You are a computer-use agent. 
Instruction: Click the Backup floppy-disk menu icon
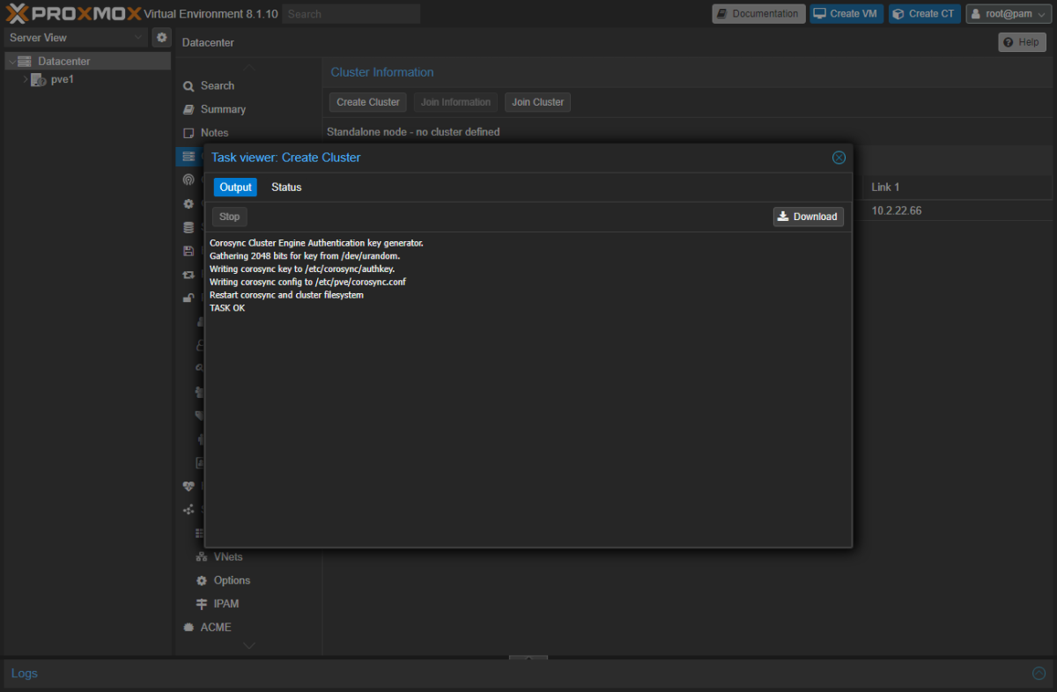188,251
